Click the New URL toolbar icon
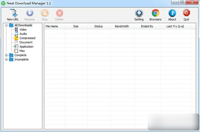 pyautogui.click(x=14, y=13)
